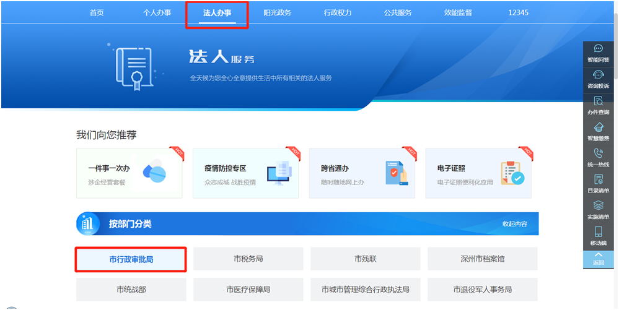
Task: Click the 一件事一次办 pill icon
Action: click(154, 173)
